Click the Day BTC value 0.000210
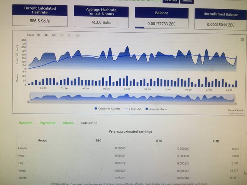The image size is (247, 185). pyautogui.click(x=183, y=163)
